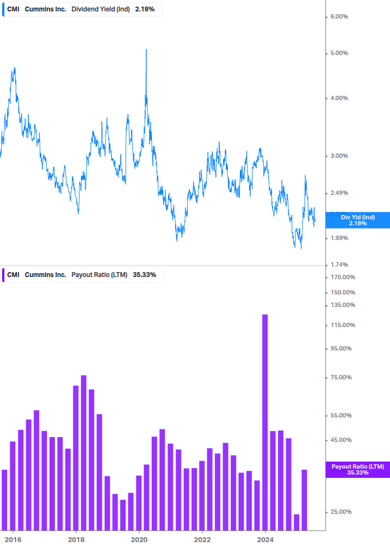Select the purple Payout Ratio (LTM) 35.33% axis tag

coord(357,470)
